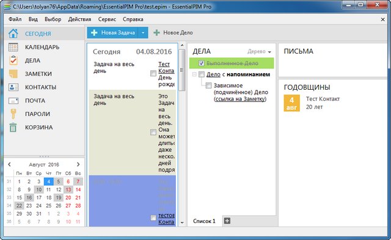Collapse the 'Дело с напоминанием' tree node
This screenshot has height=240, width=391.
(194, 75)
